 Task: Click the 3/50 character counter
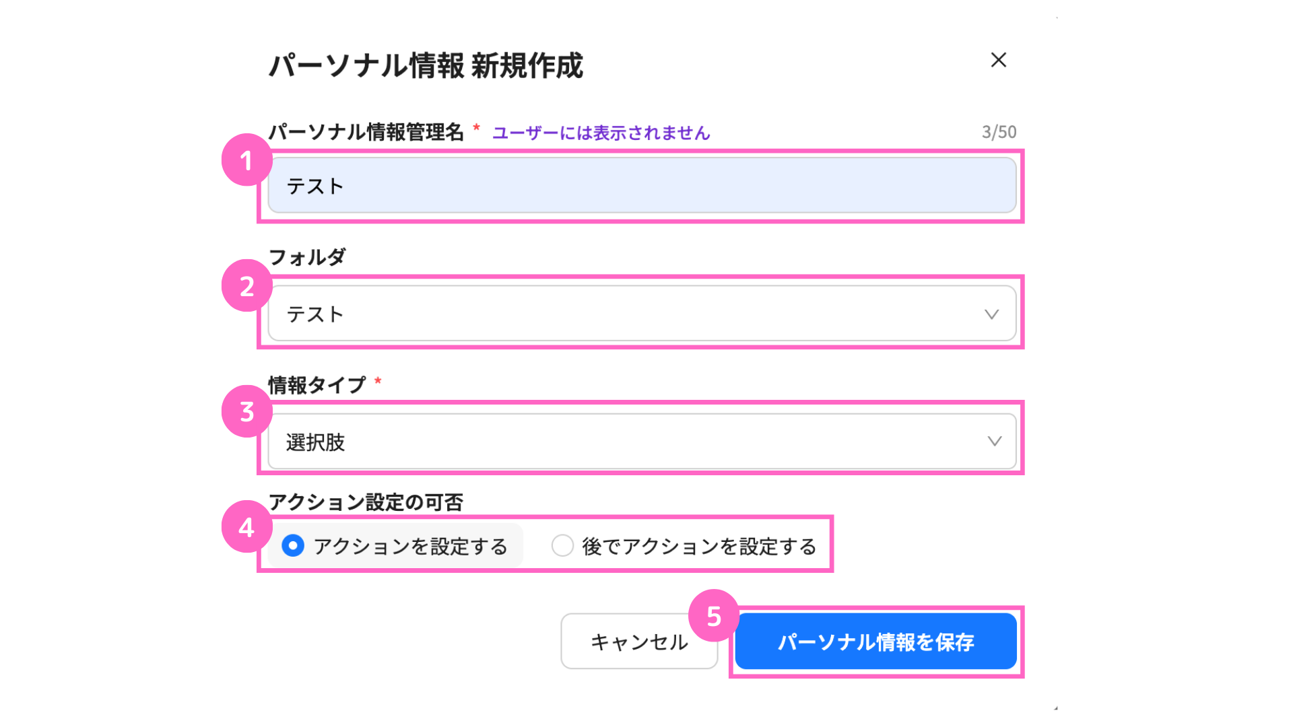[999, 132]
